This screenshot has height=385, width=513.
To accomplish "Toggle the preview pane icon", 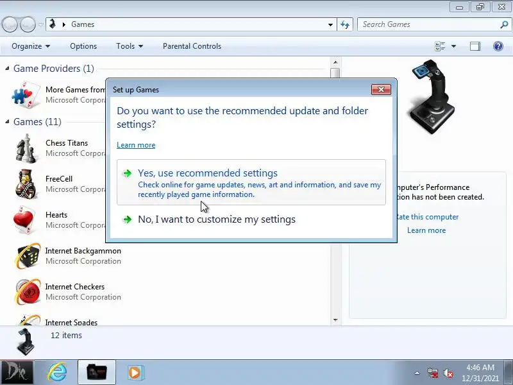I will coord(475,46).
